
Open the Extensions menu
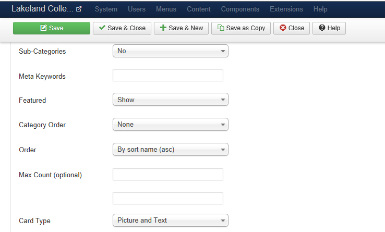[x=286, y=9]
